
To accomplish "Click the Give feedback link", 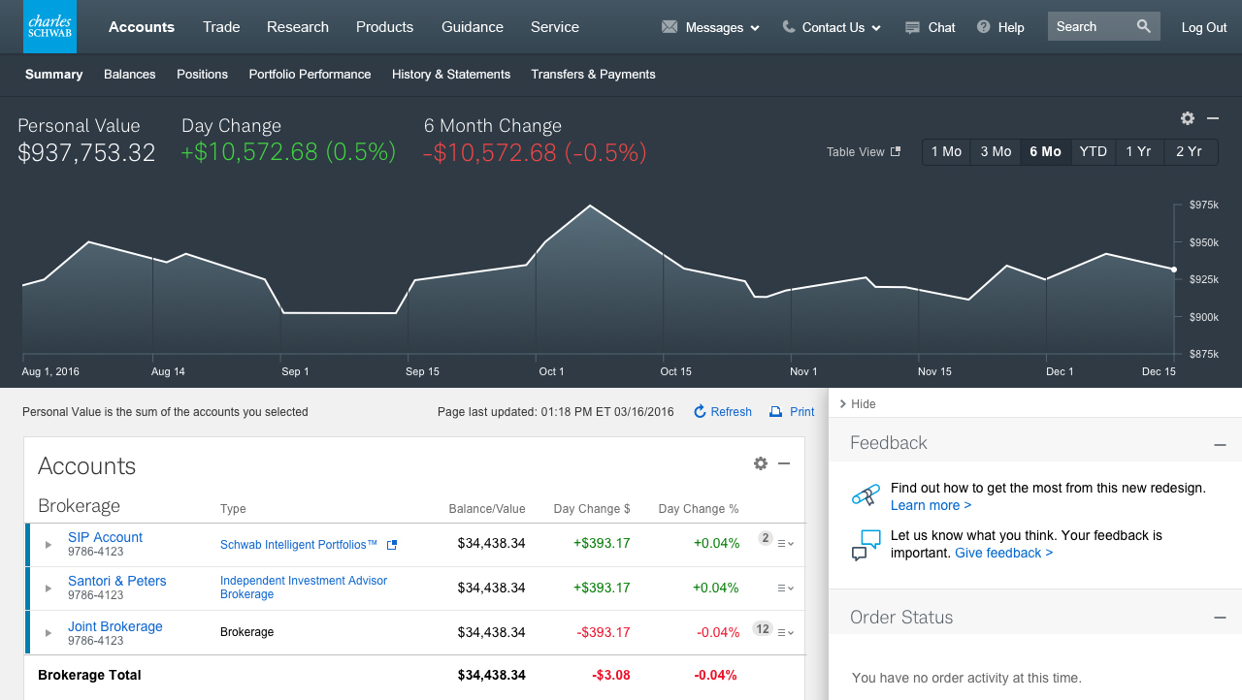I will [x=1002, y=553].
